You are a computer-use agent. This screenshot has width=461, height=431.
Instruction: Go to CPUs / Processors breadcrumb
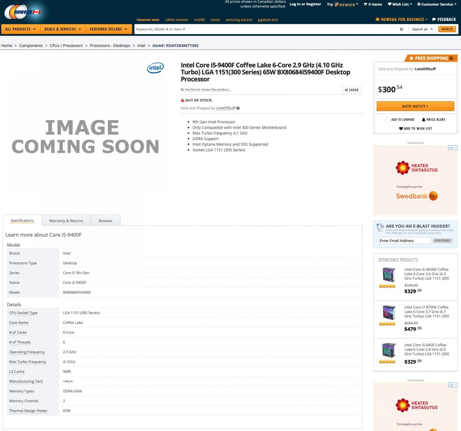tap(66, 45)
